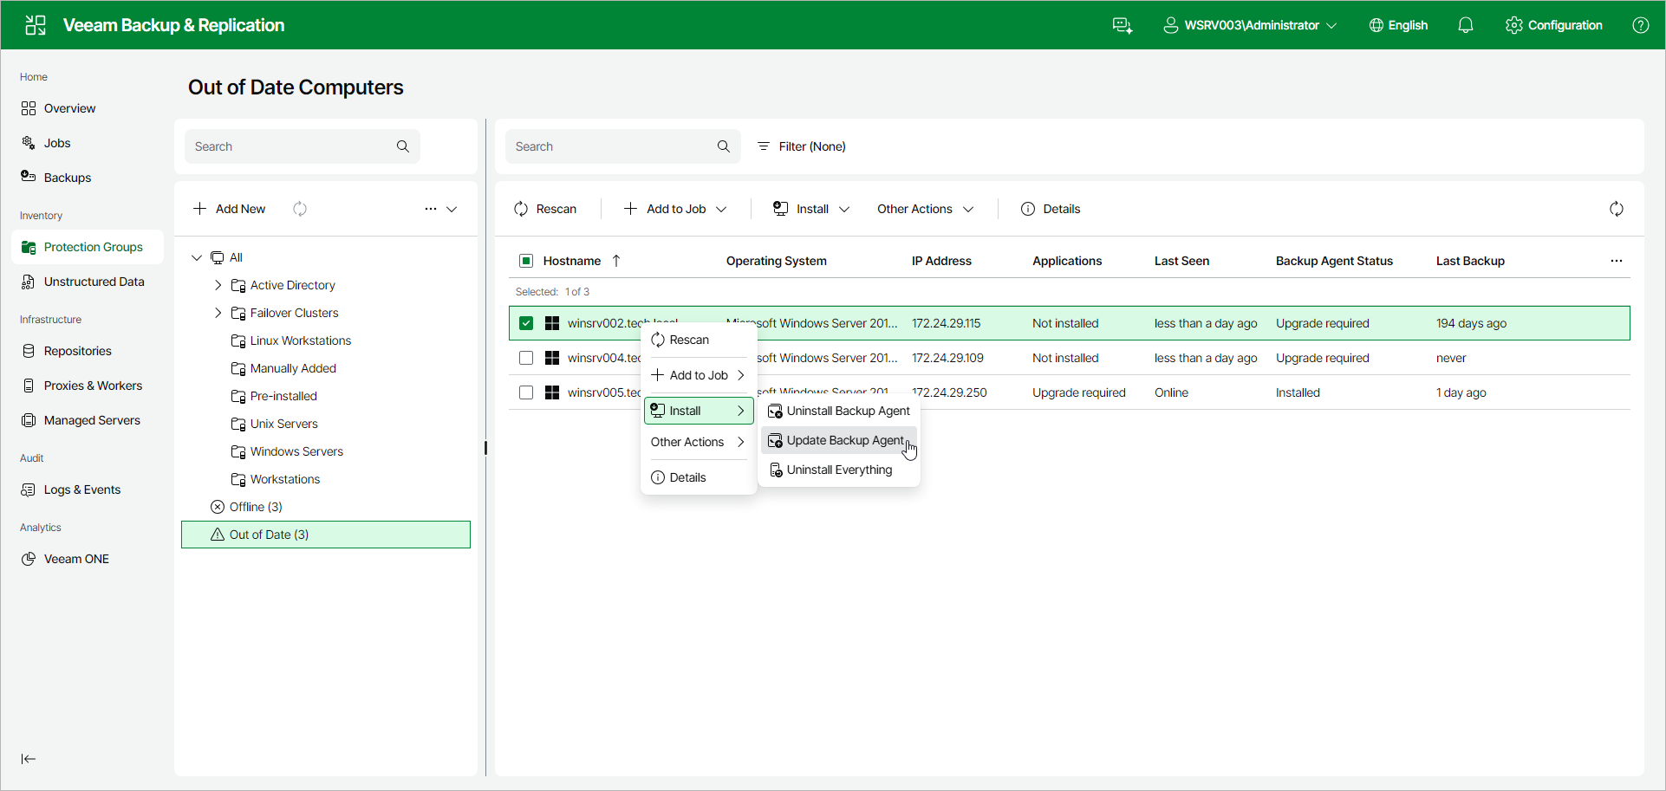The image size is (1666, 791).
Task: Open the remote console monitor icon
Action: [x=1123, y=25]
